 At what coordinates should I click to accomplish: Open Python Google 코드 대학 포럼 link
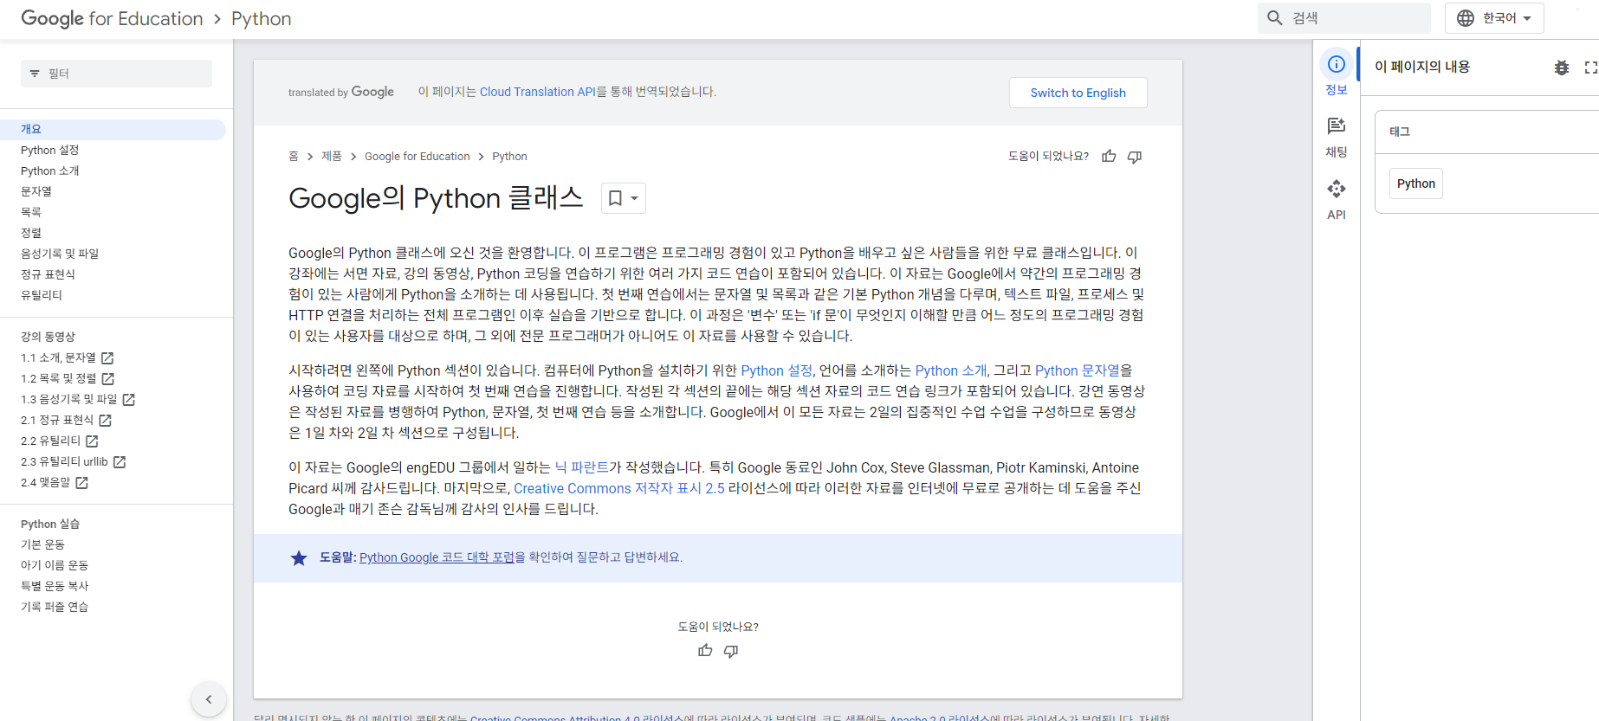(437, 557)
